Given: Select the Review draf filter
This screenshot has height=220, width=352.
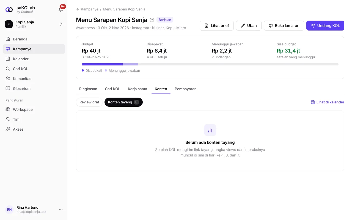Looking at the screenshot, I should click(x=89, y=102).
